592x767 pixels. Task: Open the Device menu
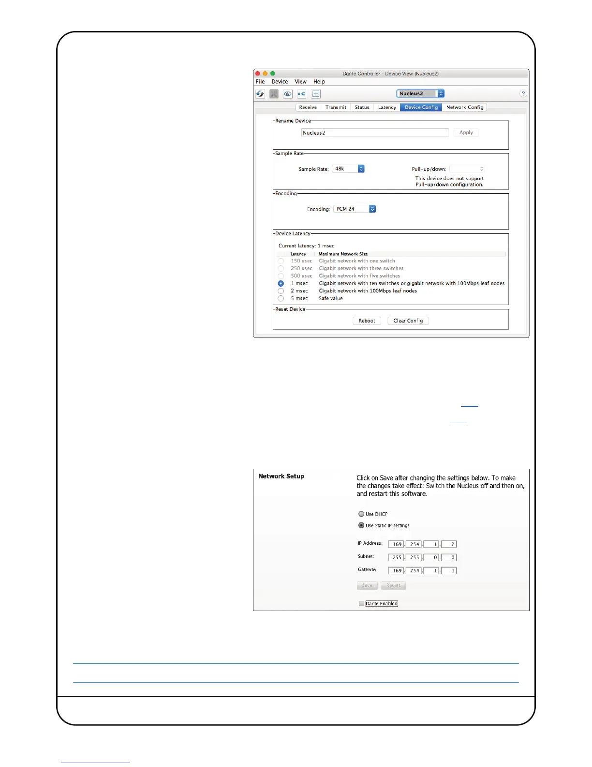pyautogui.click(x=280, y=82)
